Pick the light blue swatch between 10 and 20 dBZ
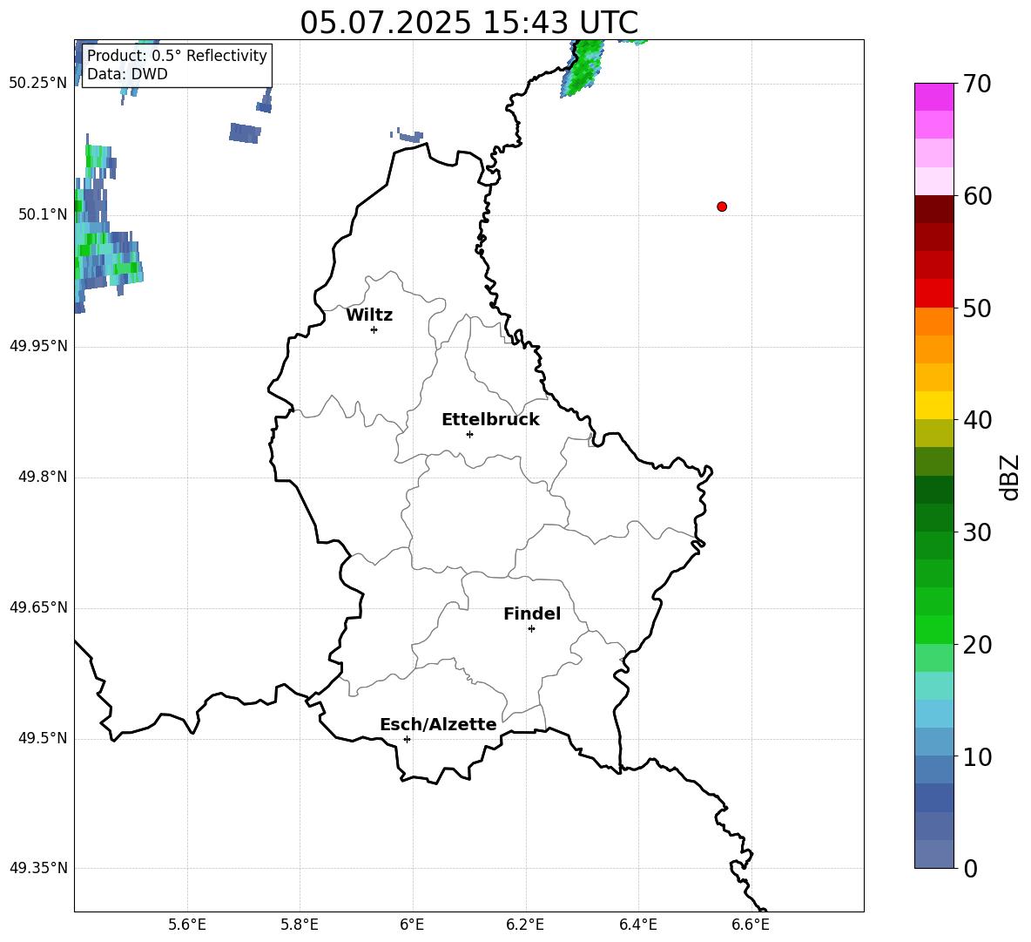The width and height of the screenshot is (1031, 942). (933, 714)
